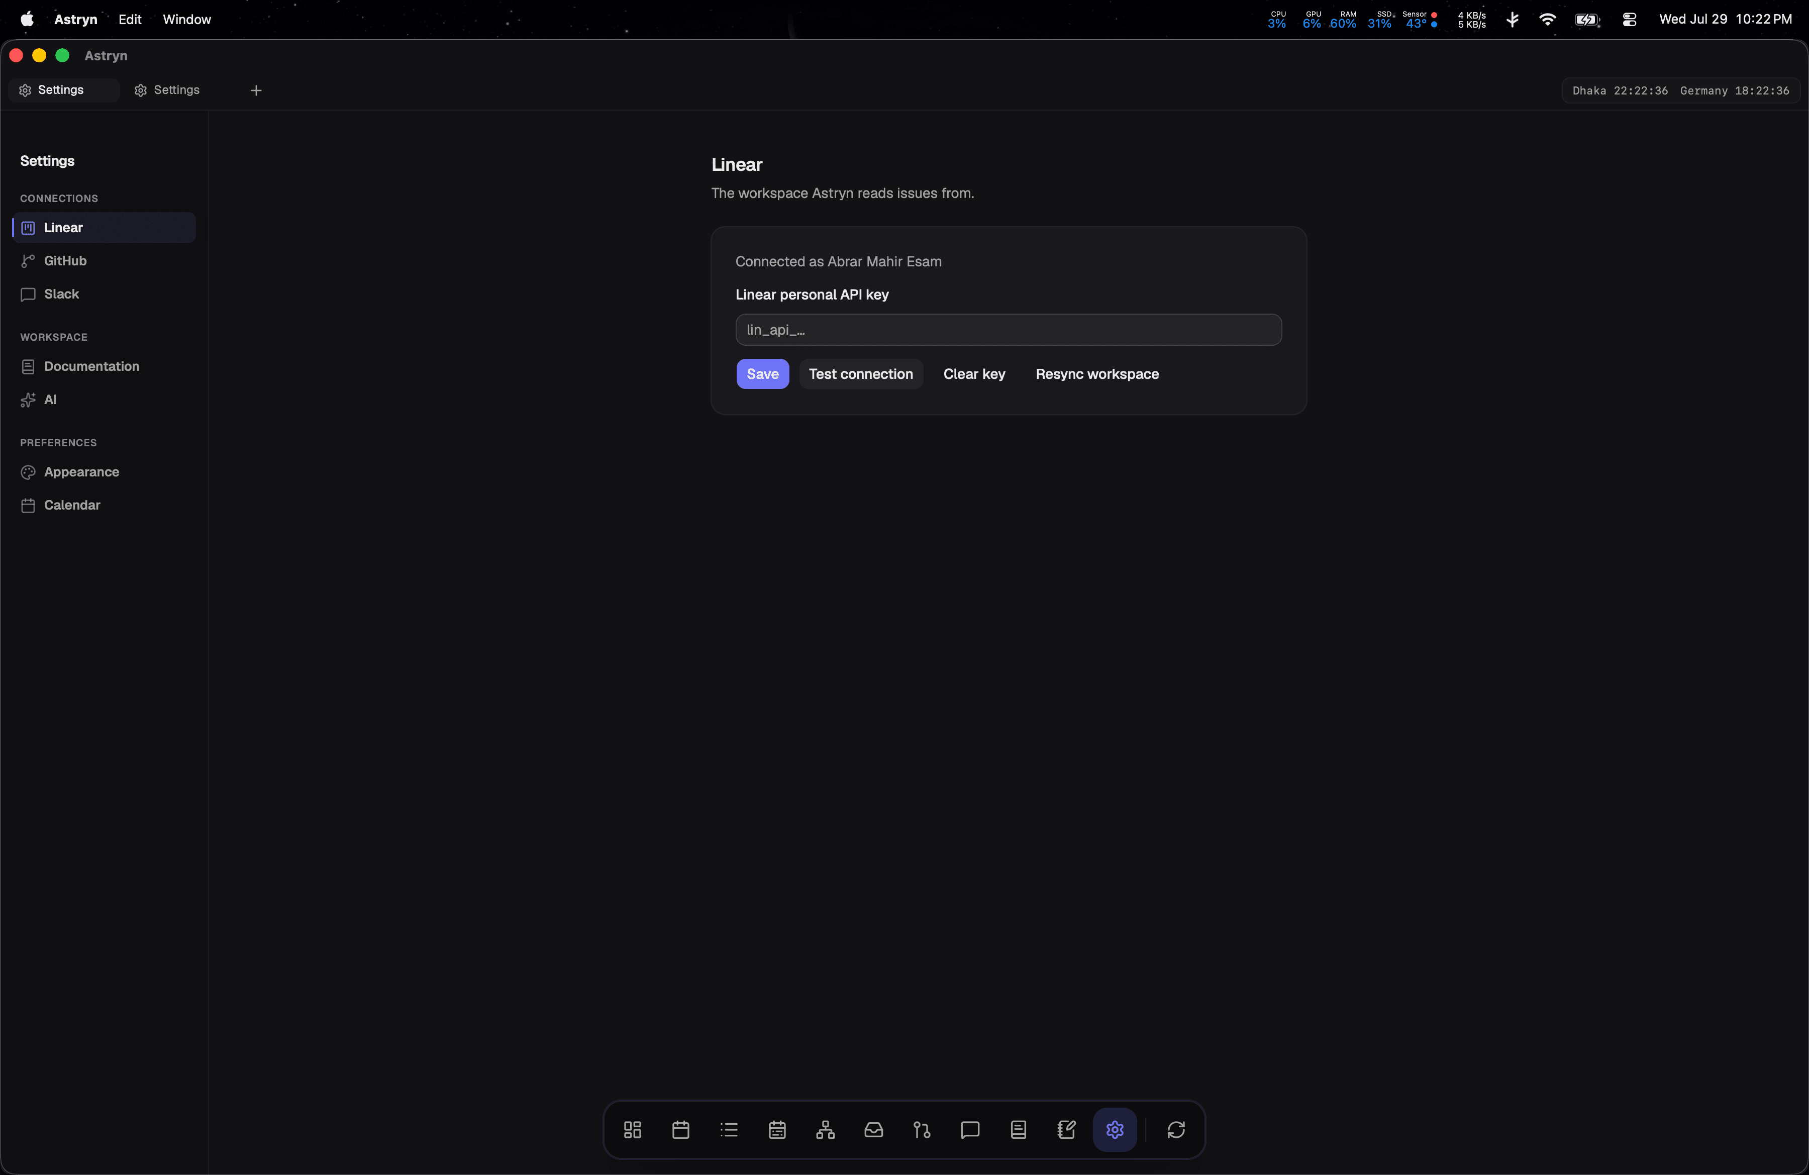The height and width of the screenshot is (1175, 1809).
Task: Click the GPU 6% usage indicator
Action: 1311,20
